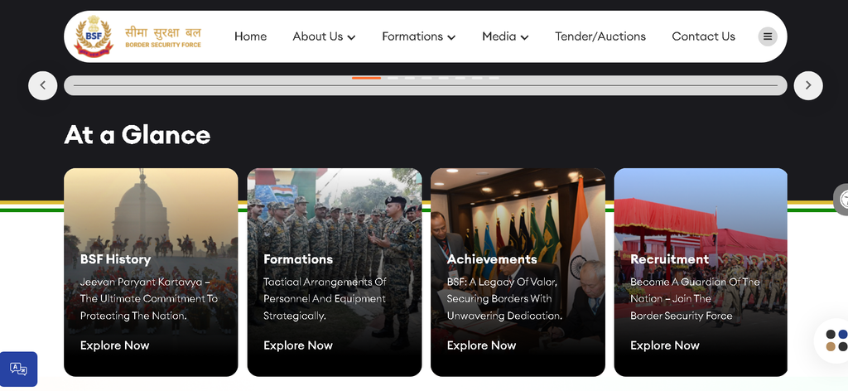Click the BSF emblem logo

(x=94, y=36)
